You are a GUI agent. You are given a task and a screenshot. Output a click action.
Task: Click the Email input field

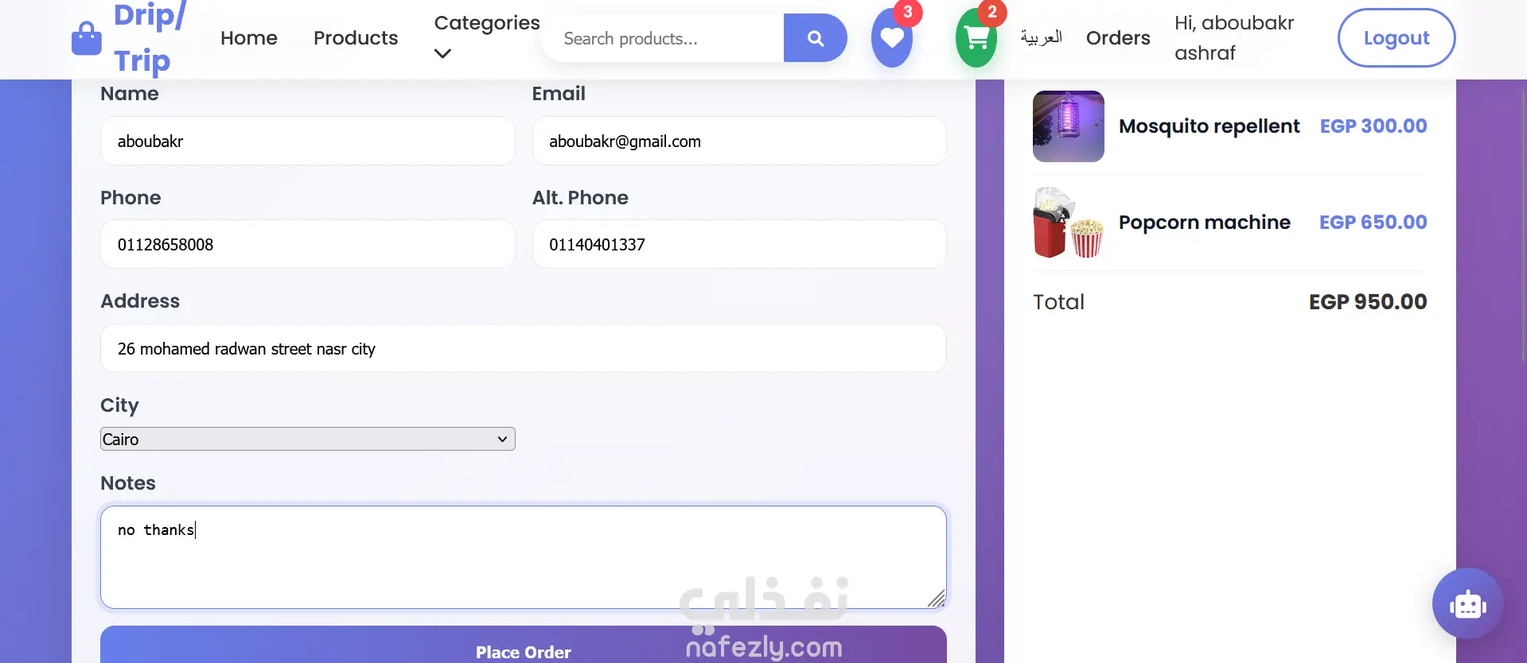click(739, 142)
